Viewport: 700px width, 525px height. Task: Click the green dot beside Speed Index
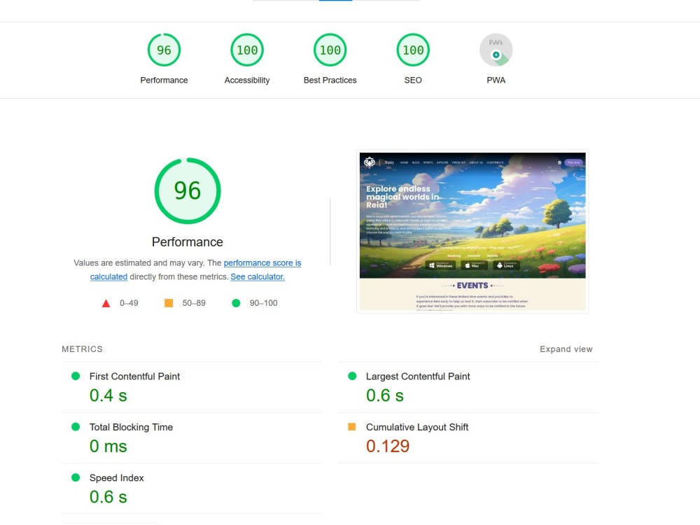tap(76, 477)
